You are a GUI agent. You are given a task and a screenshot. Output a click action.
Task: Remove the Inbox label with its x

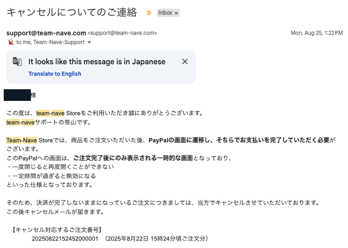point(176,13)
